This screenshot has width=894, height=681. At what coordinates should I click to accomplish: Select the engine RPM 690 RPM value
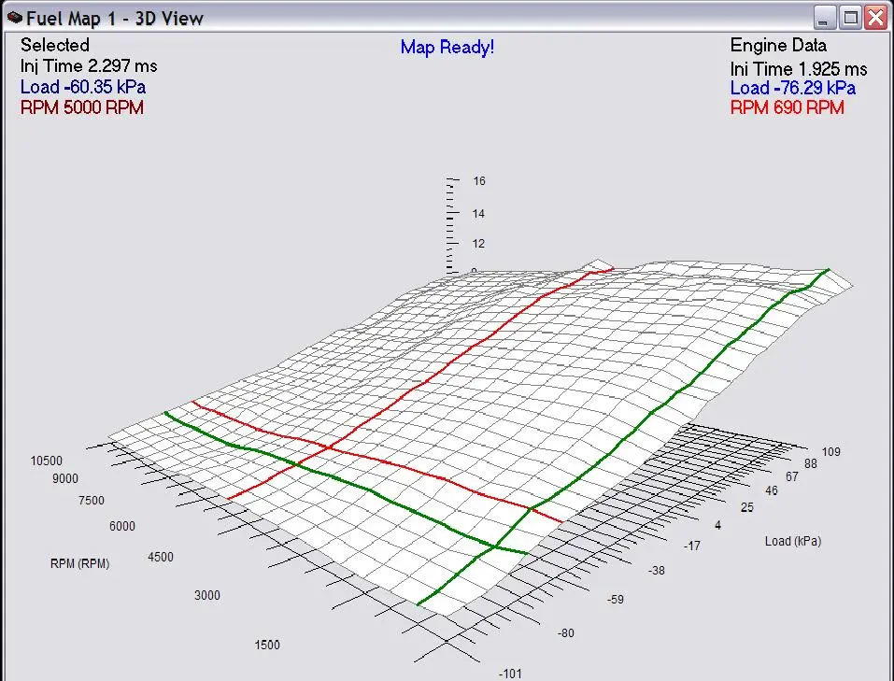pyautogui.click(x=787, y=107)
